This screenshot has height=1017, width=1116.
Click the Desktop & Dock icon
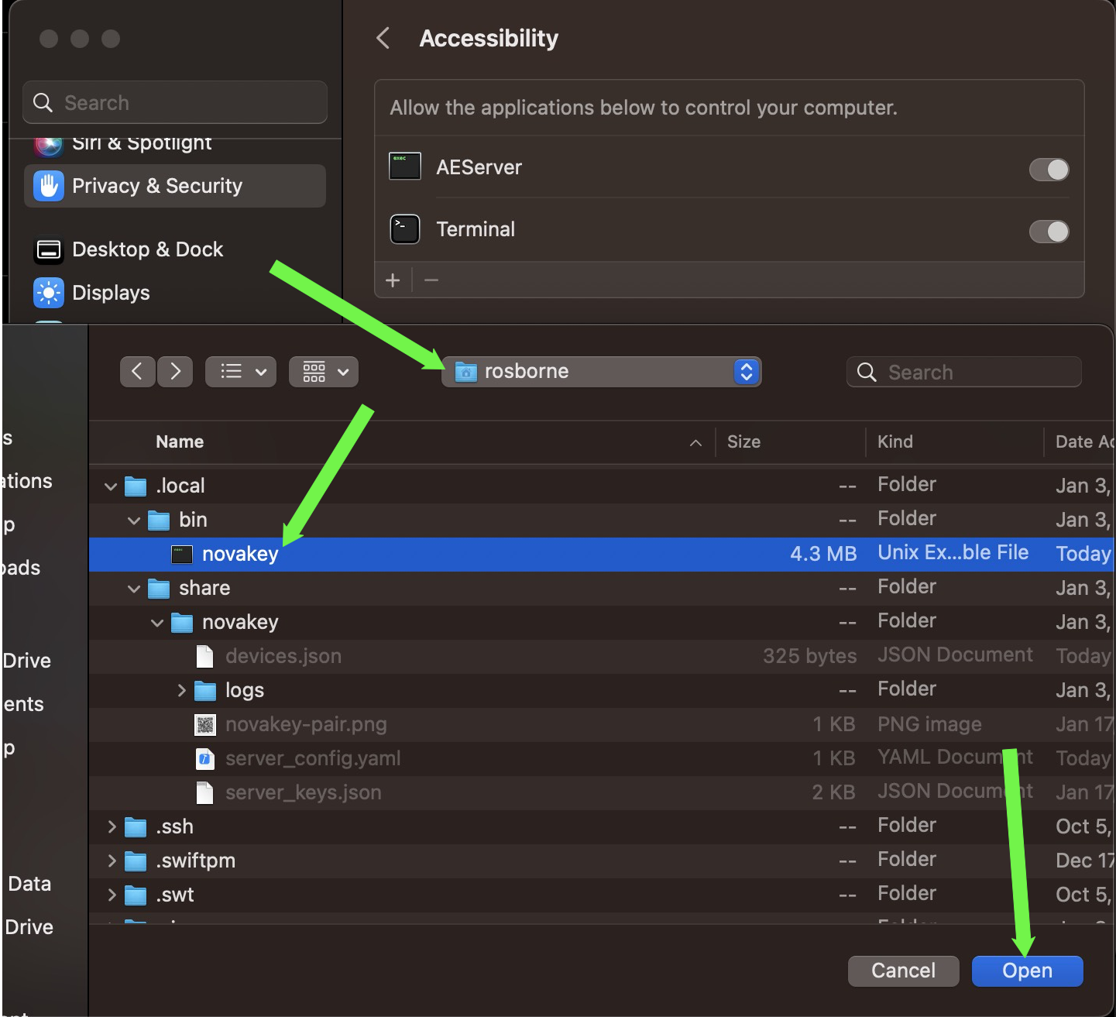pyautogui.click(x=48, y=249)
